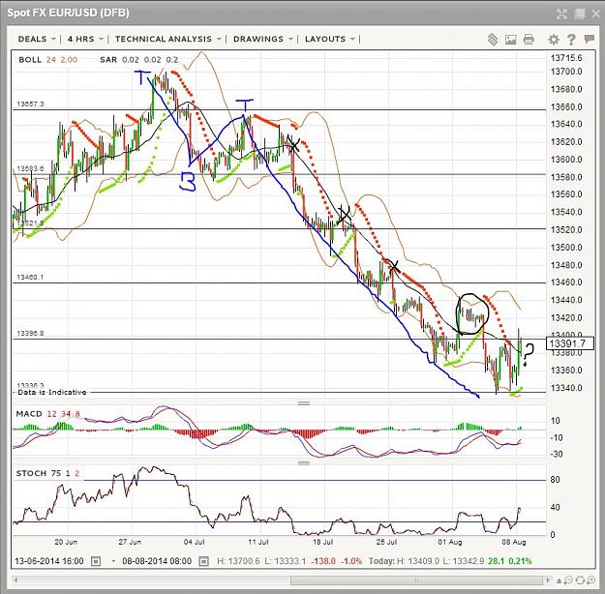Click the daily change value 28.1
The width and height of the screenshot is (605, 594).
[x=496, y=561]
